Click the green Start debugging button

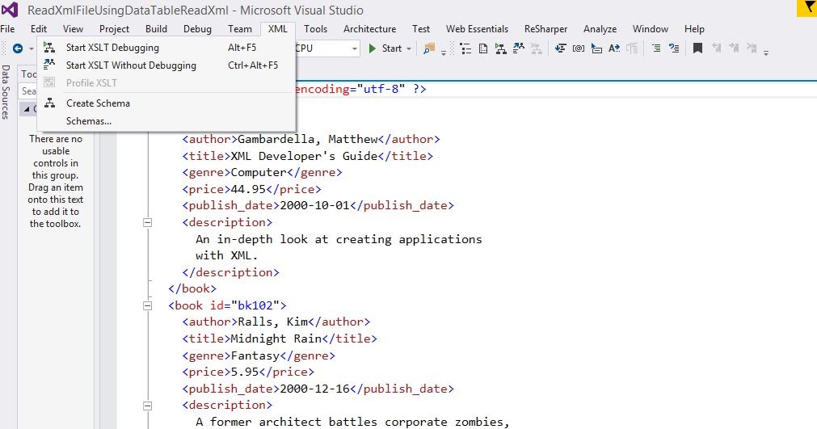coord(385,48)
